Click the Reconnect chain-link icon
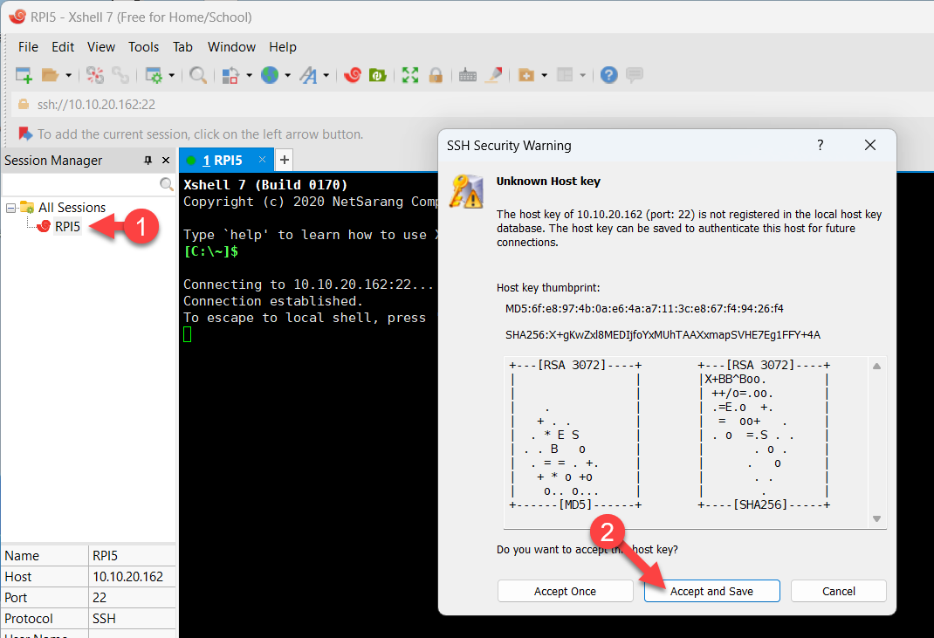Image resolution: width=934 pixels, height=638 pixels. 120,75
